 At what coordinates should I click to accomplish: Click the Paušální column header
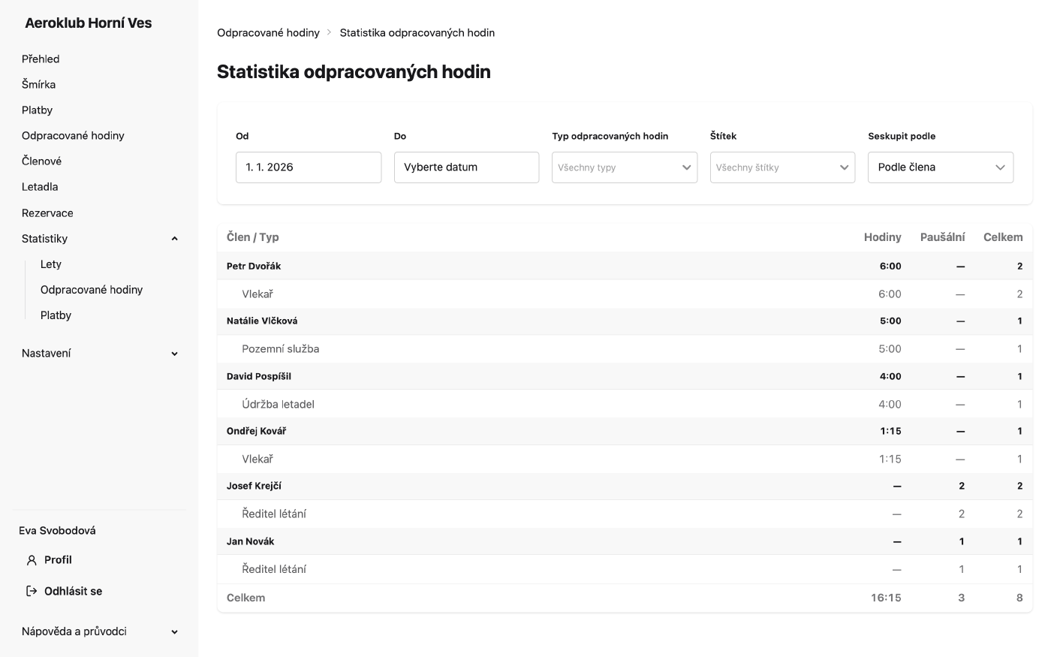tap(942, 237)
